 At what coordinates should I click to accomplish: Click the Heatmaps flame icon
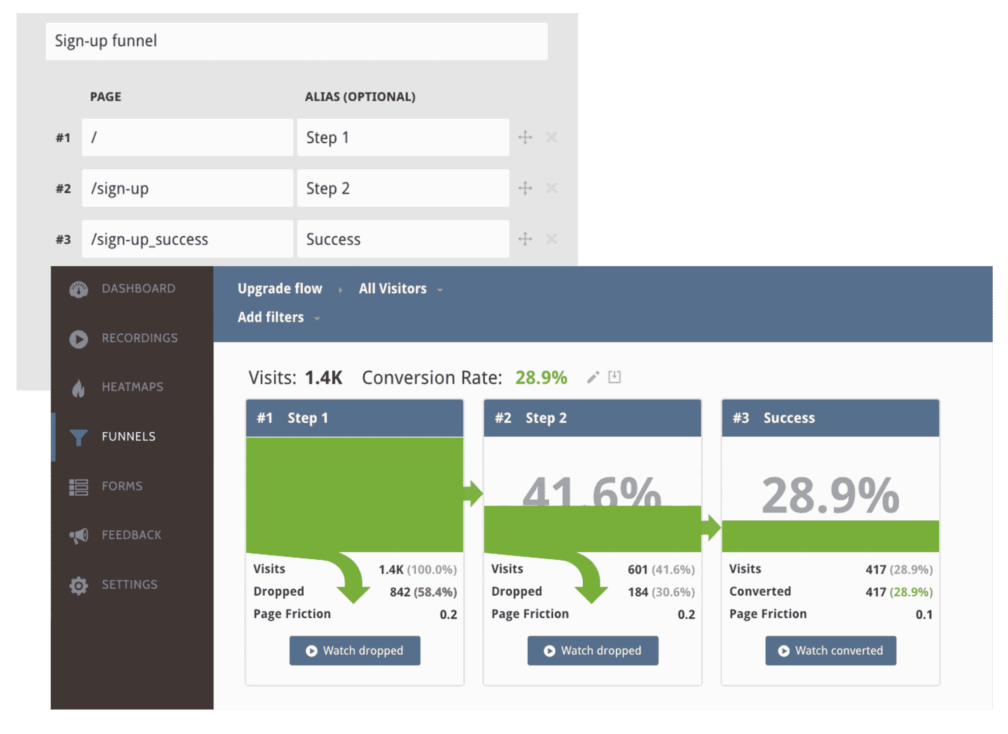[78, 388]
